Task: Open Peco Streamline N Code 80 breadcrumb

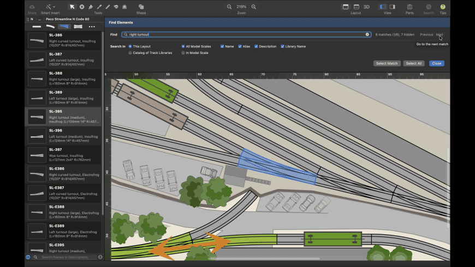Action: click(x=68, y=19)
